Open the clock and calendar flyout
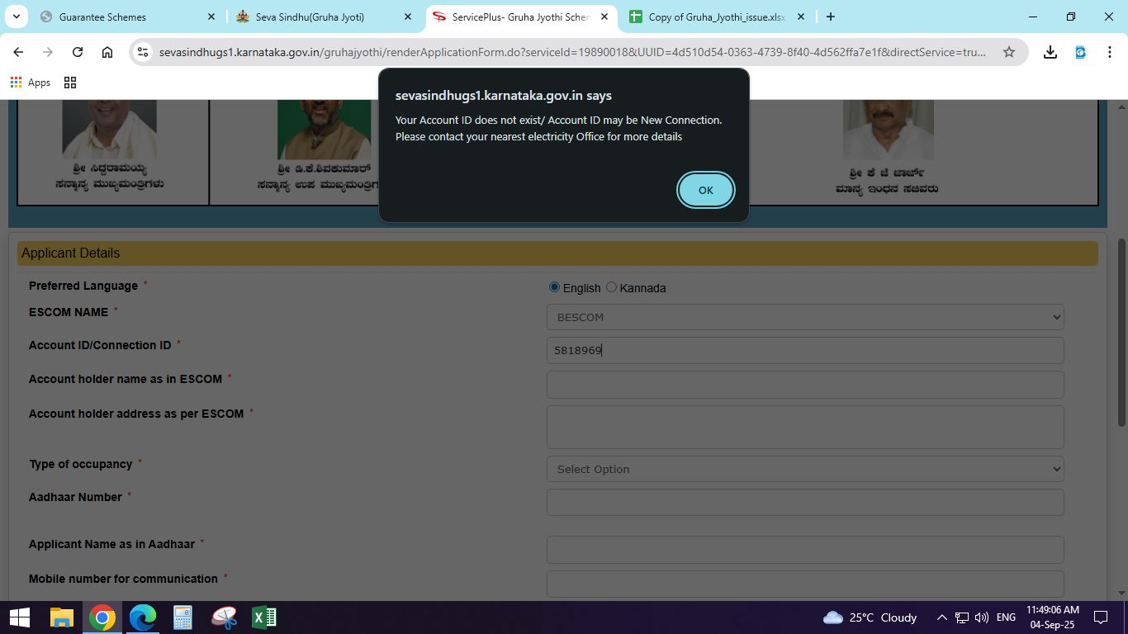 point(1053,617)
